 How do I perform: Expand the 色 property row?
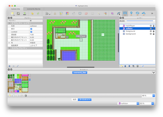[9, 43]
